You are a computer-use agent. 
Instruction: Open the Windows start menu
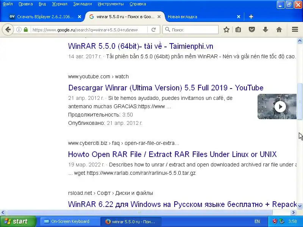tap(18, 221)
